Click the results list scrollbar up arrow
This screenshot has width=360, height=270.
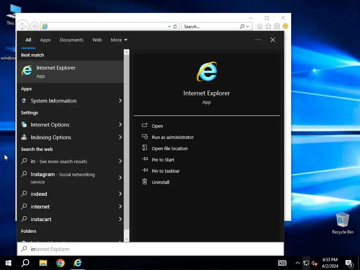127,52
